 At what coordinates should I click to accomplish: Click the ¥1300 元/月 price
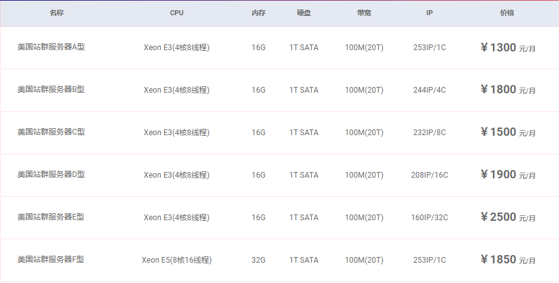[507, 48]
